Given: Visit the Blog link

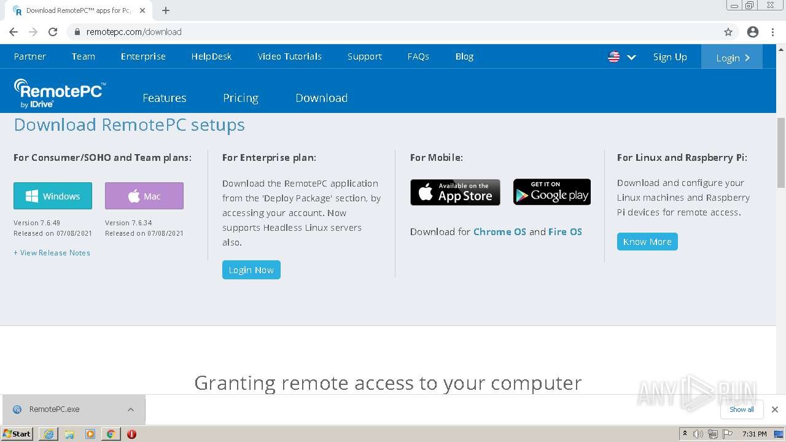Looking at the screenshot, I should (x=464, y=56).
